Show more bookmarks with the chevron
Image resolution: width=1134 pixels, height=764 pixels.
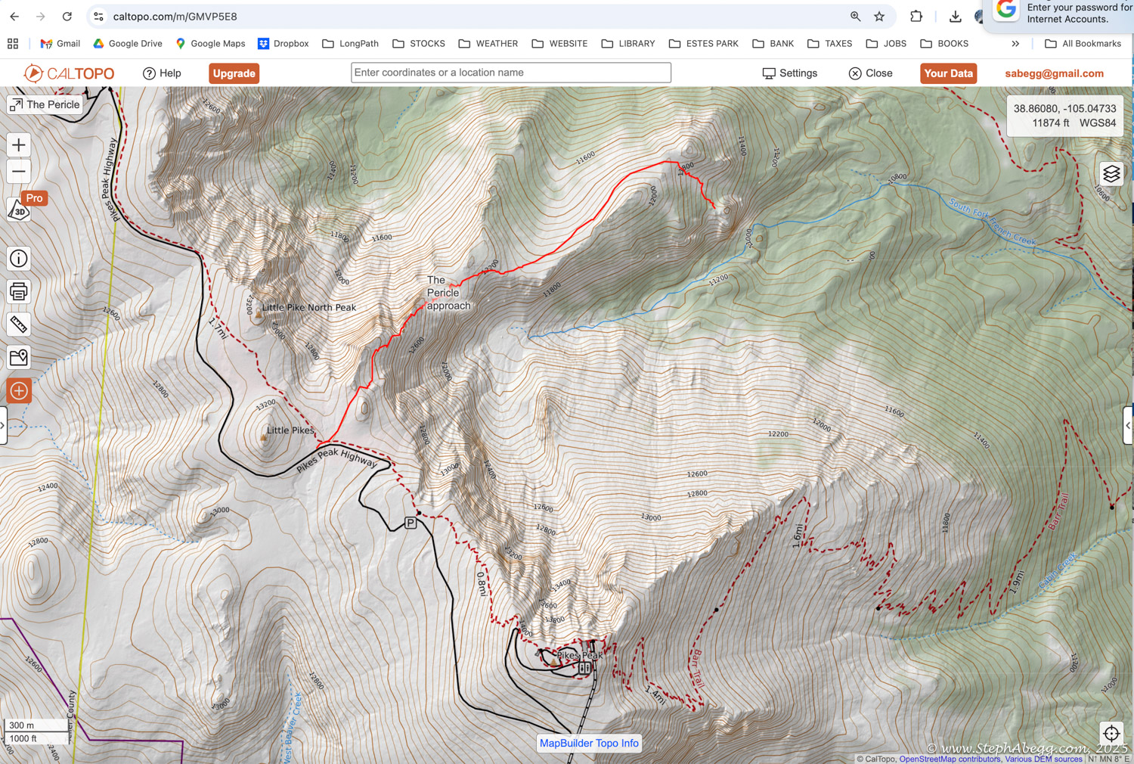click(1015, 44)
